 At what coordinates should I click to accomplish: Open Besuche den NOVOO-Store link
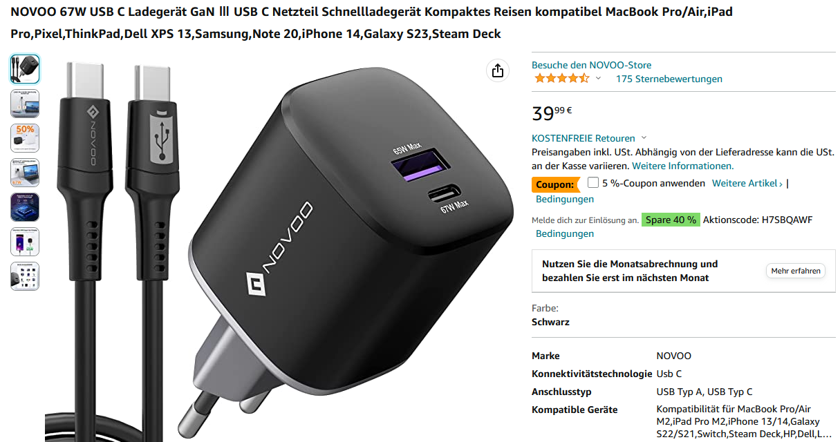591,65
